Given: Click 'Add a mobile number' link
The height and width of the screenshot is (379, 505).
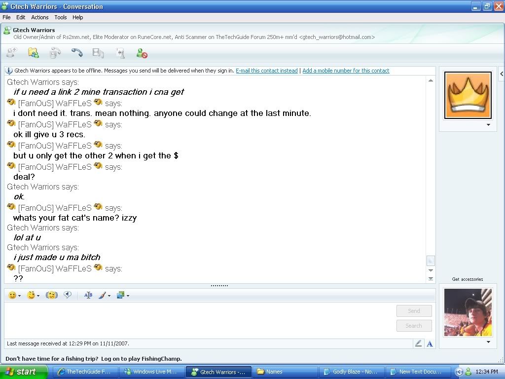Looking at the screenshot, I should [346, 71].
